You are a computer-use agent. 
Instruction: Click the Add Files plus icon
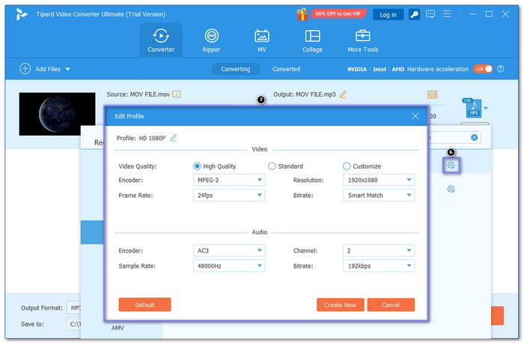point(25,69)
